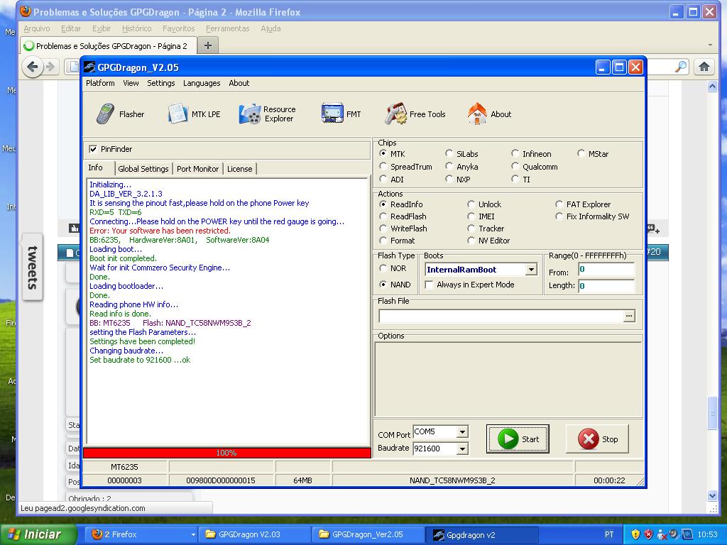Click the Iniciar start button
The width and height of the screenshot is (727, 545).
click(38, 534)
